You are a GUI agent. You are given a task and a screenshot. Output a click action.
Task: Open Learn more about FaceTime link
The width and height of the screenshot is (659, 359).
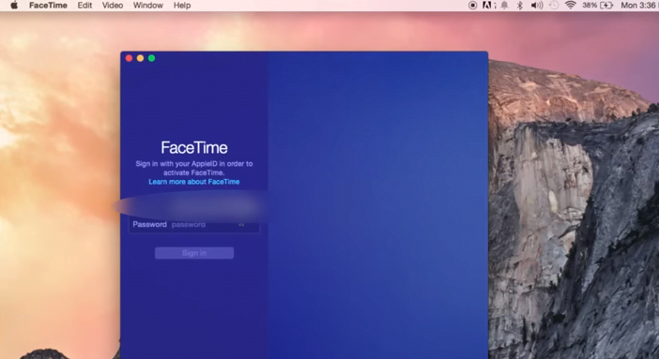[x=194, y=182]
